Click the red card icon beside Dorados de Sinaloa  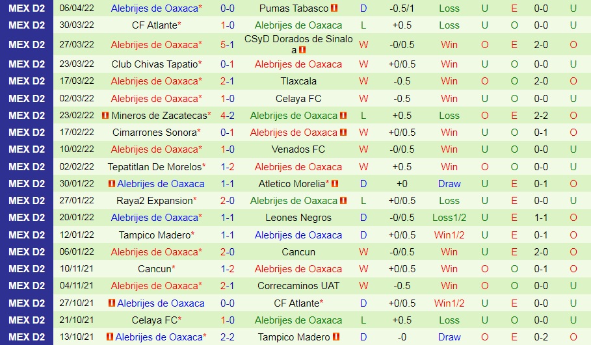pyautogui.click(x=303, y=50)
